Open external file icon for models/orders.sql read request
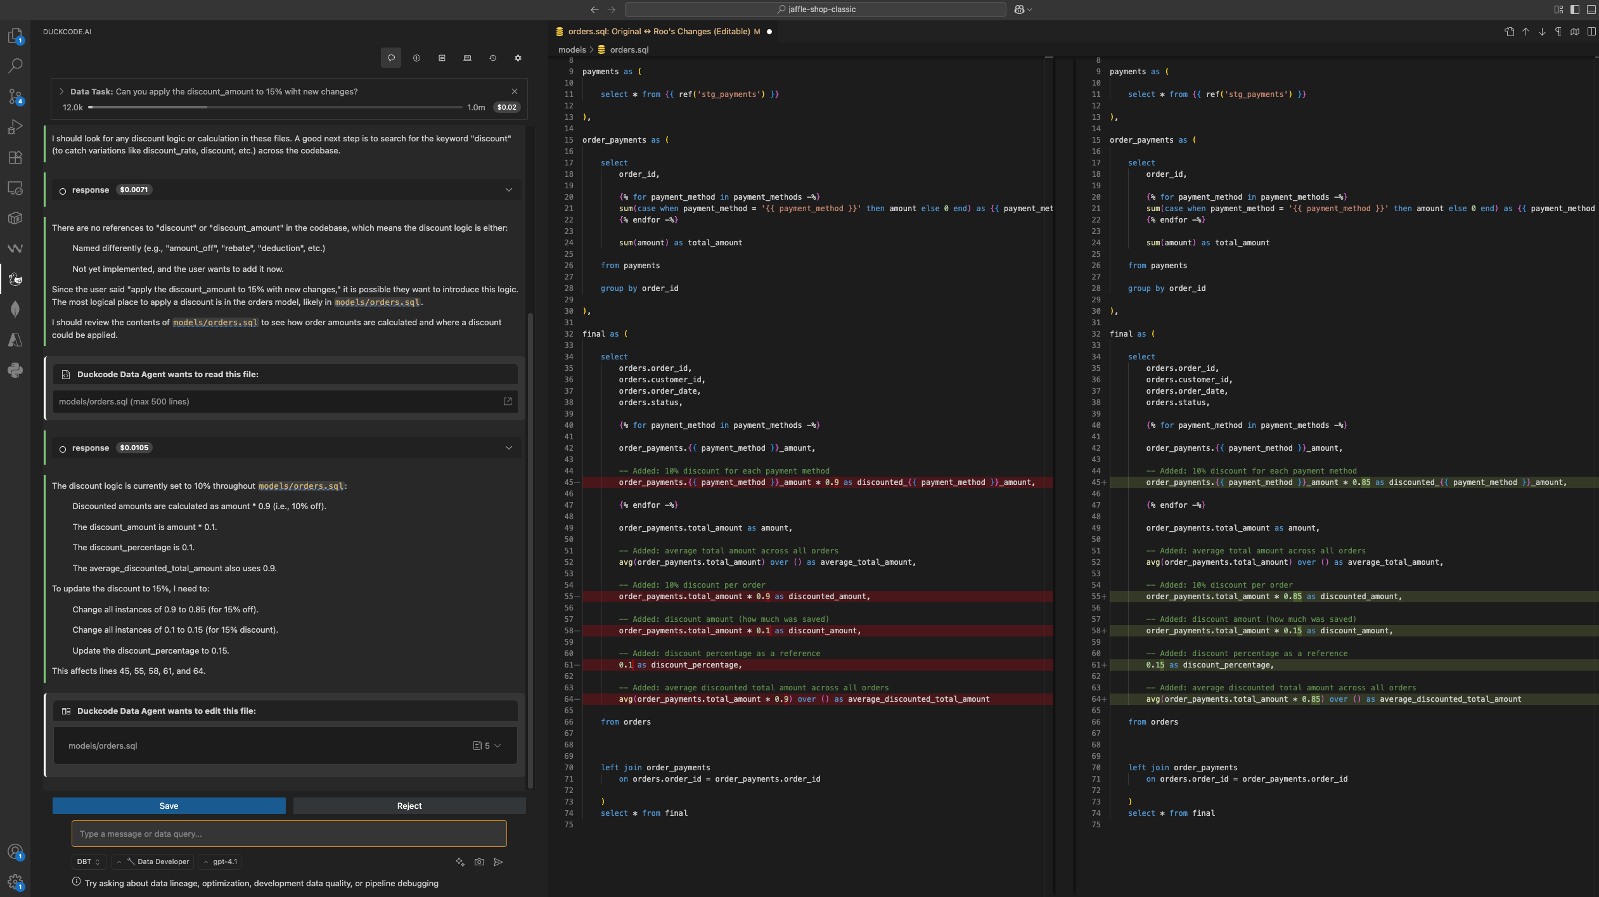The image size is (1599, 897). click(x=508, y=401)
